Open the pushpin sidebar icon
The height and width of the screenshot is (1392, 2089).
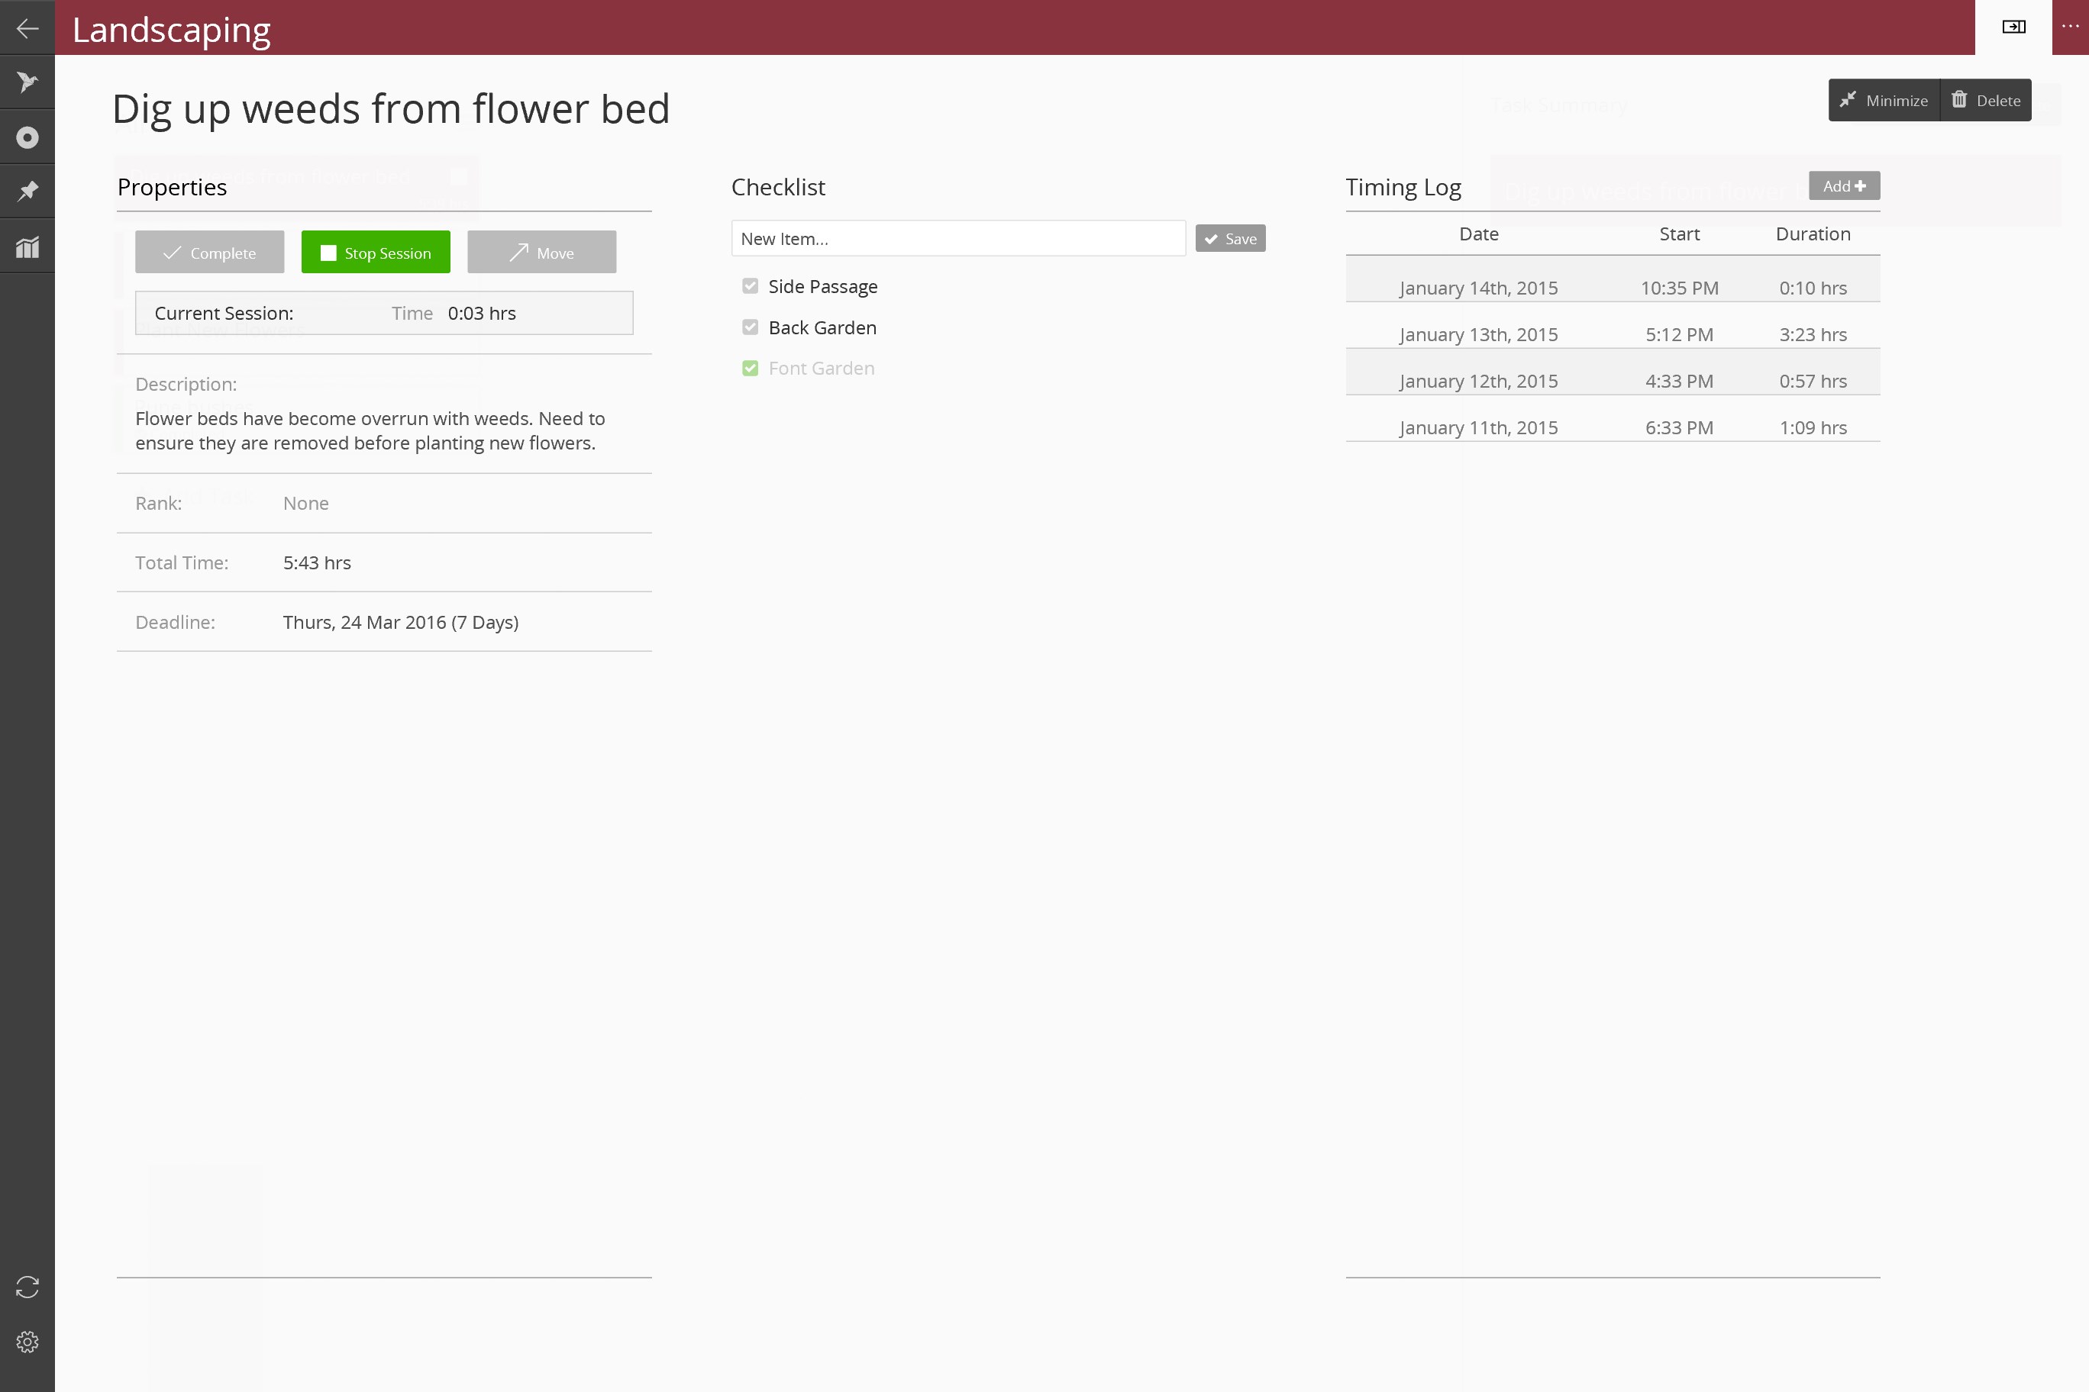27,191
